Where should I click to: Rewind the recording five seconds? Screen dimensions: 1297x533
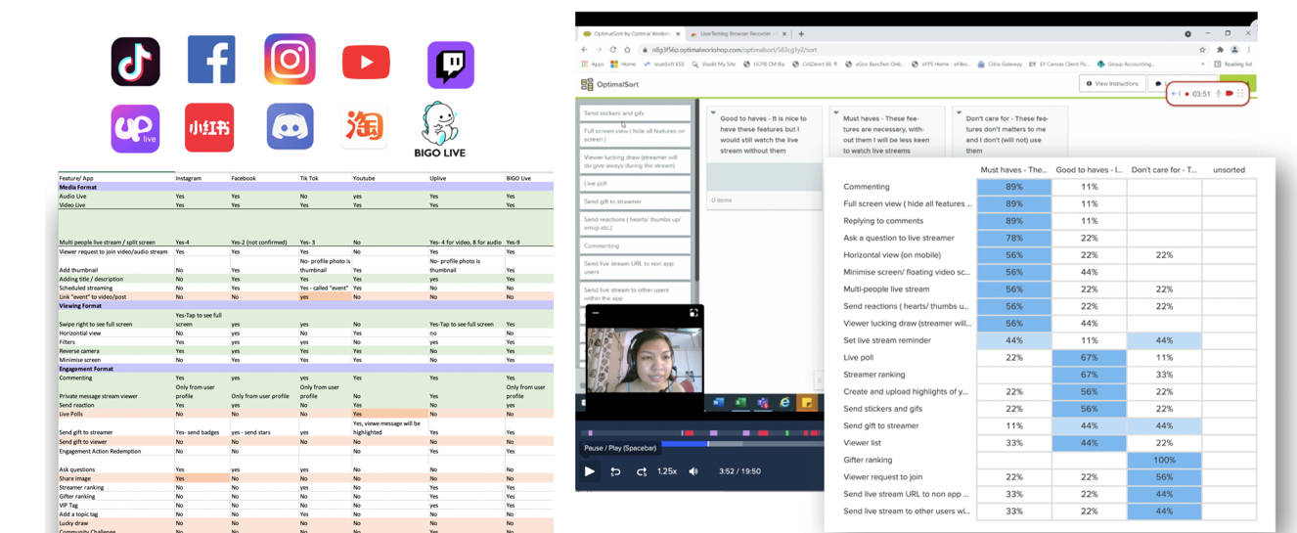pos(615,471)
